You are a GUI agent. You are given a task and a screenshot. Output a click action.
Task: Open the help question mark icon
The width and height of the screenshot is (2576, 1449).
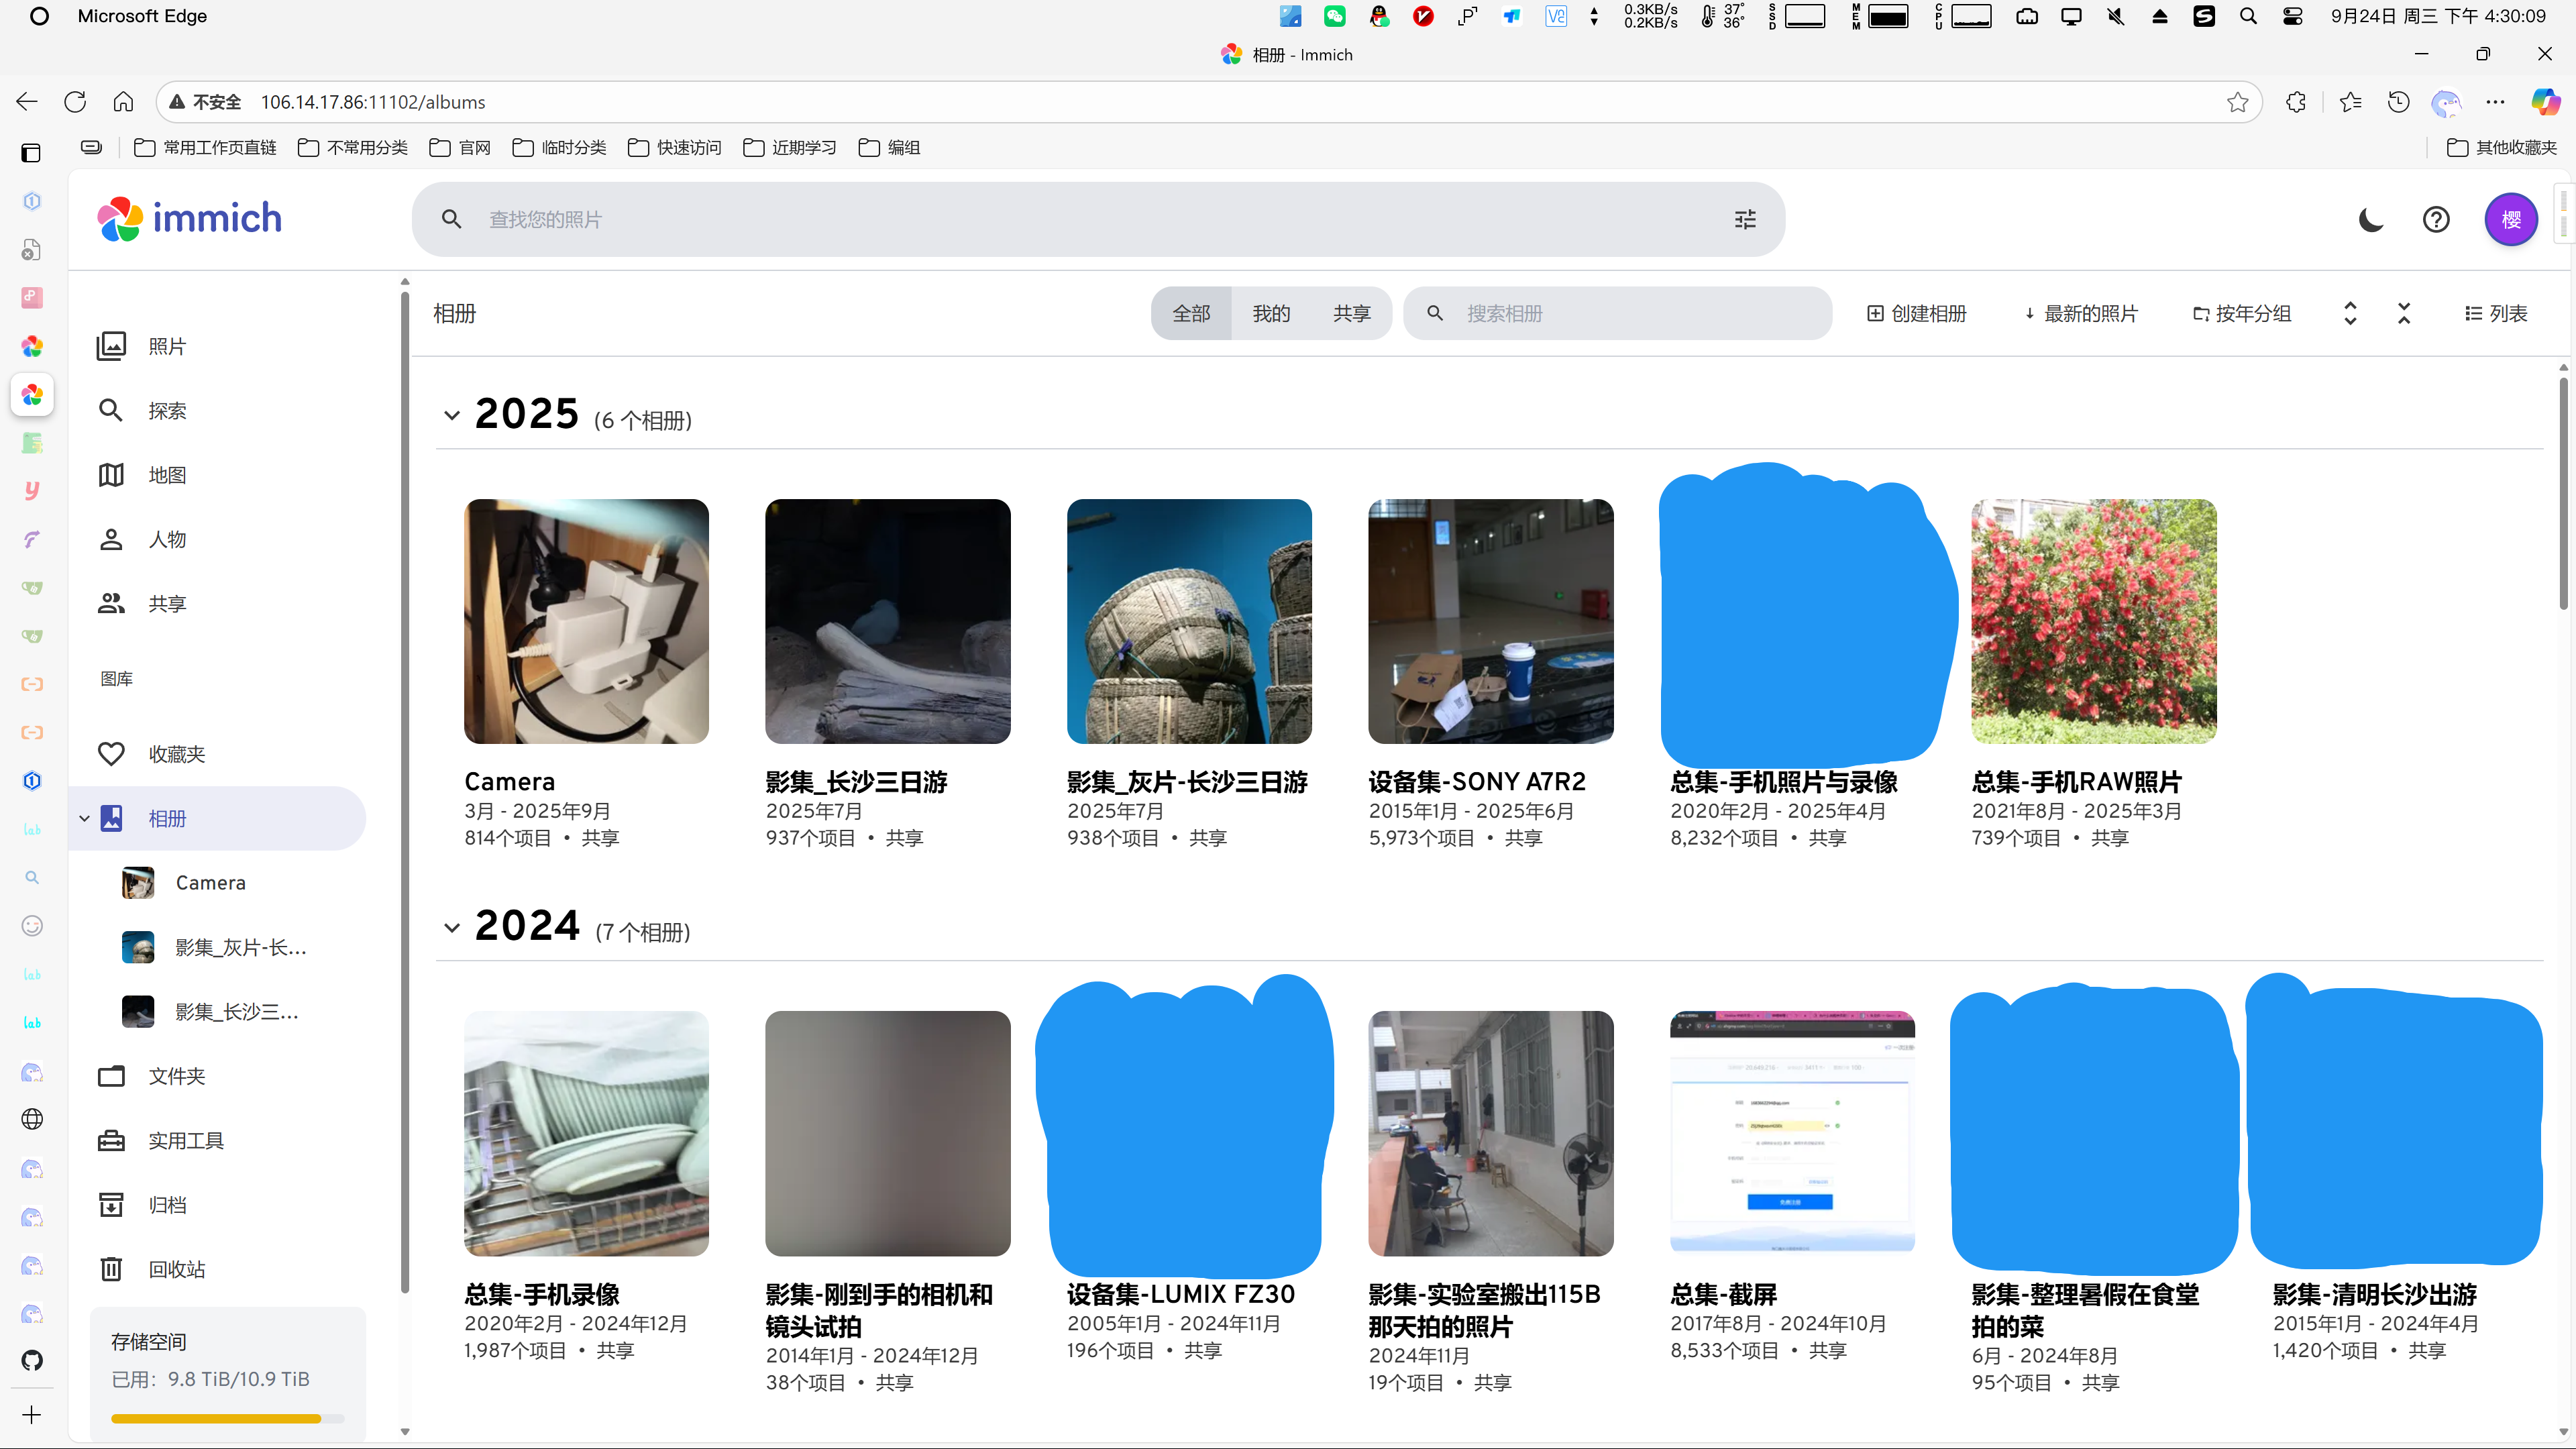[2436, 219]
